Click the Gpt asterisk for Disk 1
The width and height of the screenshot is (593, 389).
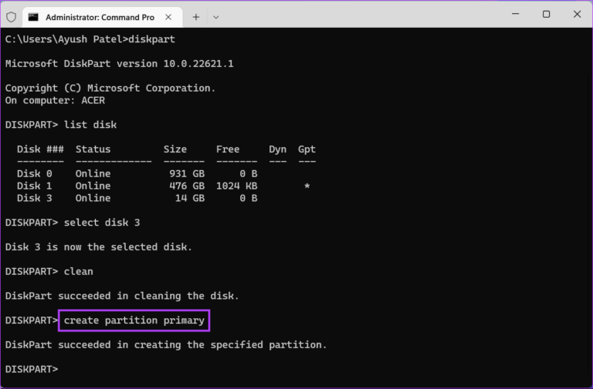pos(307,186)
